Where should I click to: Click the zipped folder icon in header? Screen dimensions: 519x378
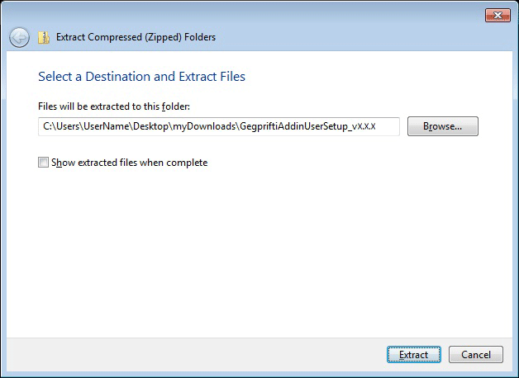43,37
